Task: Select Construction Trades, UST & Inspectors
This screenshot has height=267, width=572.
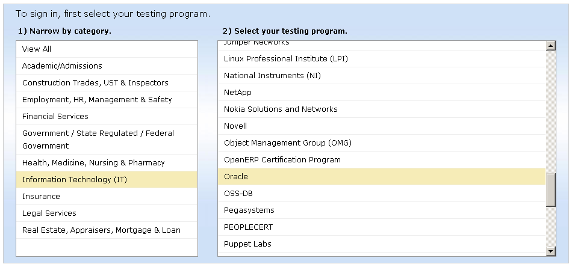Action: [95, 83]
